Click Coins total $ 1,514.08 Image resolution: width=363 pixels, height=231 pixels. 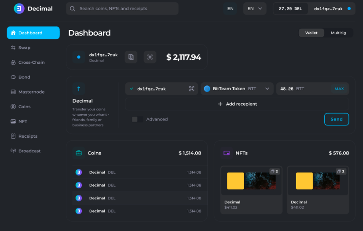pyautogui.click(x=190, y=153)
